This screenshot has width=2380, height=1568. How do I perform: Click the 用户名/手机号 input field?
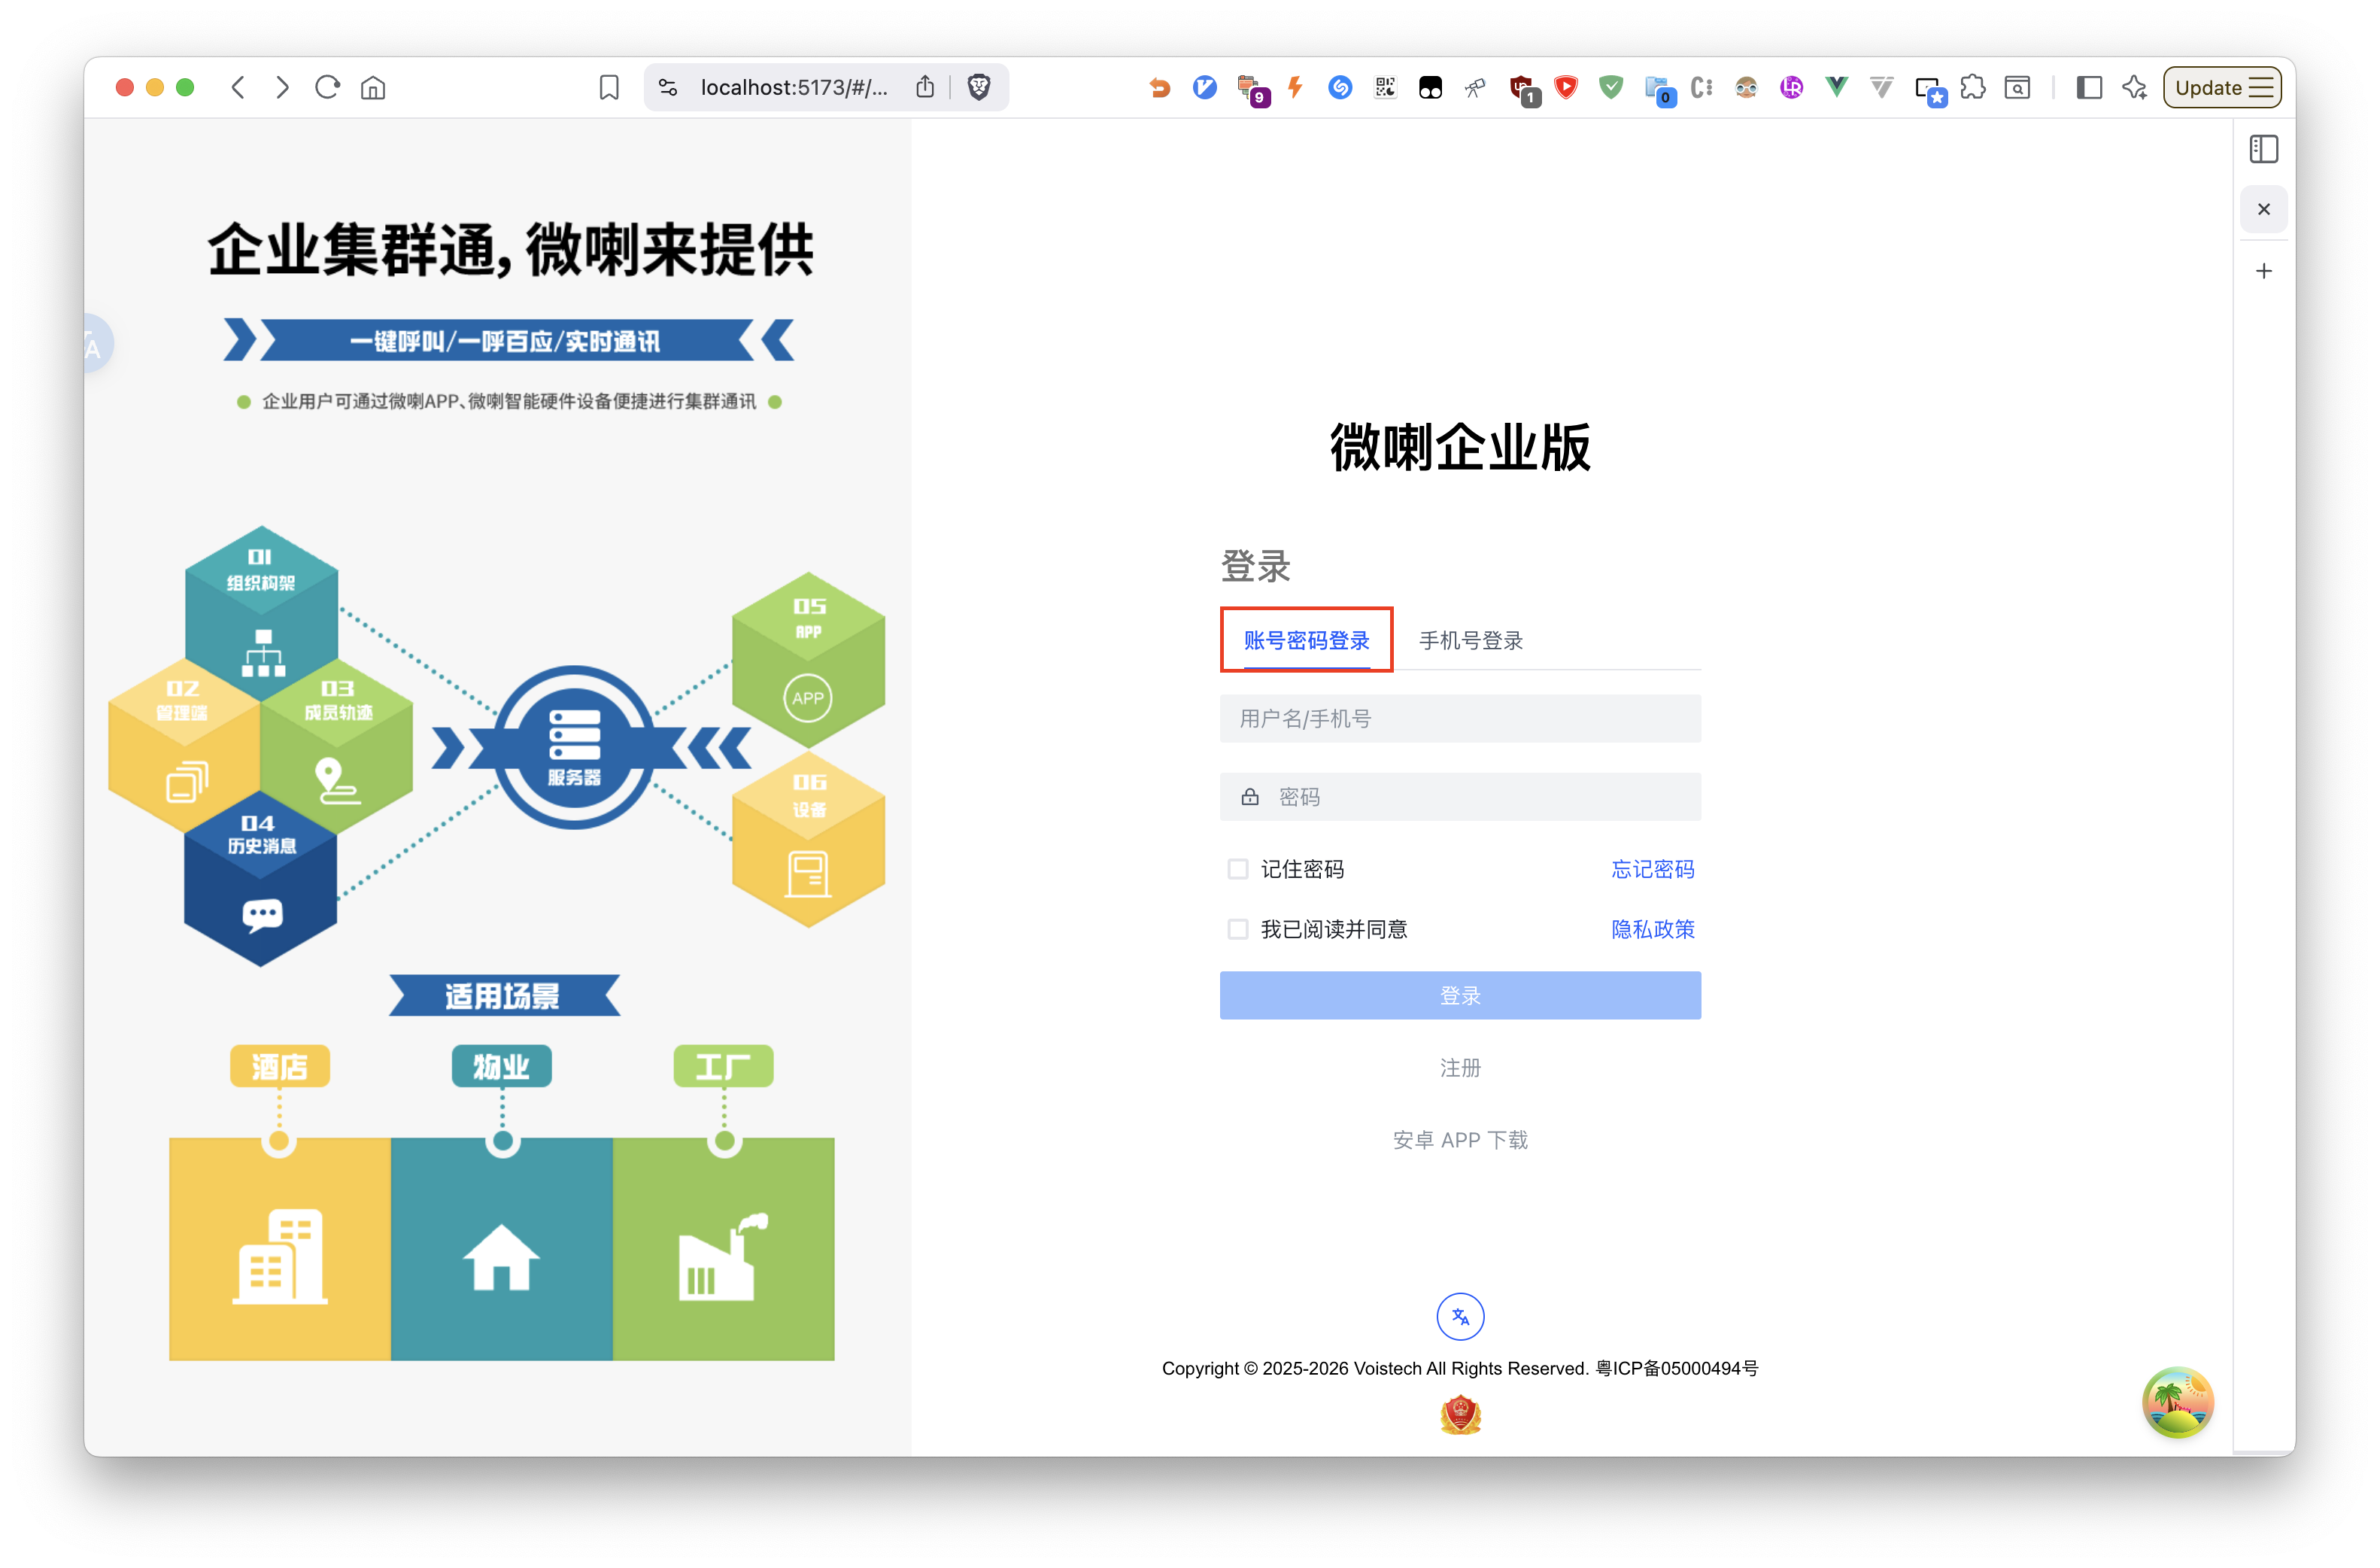click(1460, 718)
